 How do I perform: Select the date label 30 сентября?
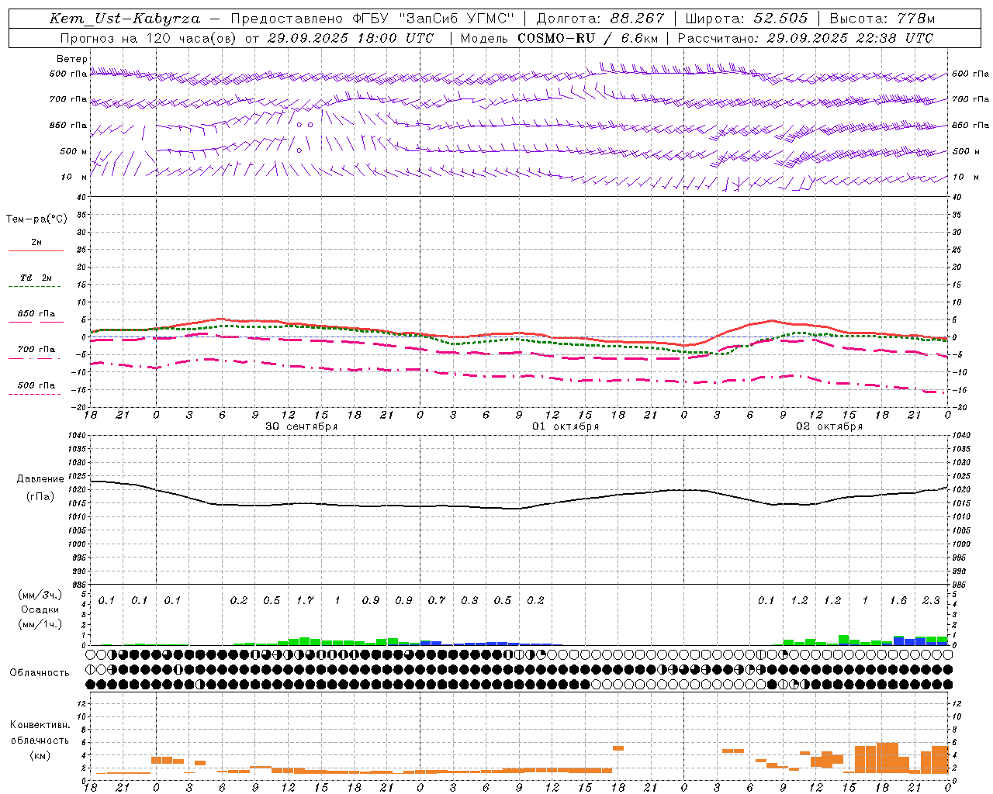point(301,426)
